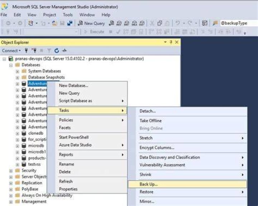Pin the Object Explorer panel
258x206 pixels.
tap(171, 42)
